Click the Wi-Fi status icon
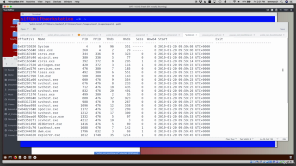The height and width of the screenshot is (166, 296). click(234, 2)
